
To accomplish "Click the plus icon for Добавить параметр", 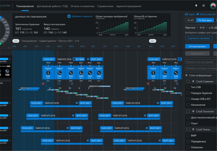I will pyautogui.click(x=69, y=17).
